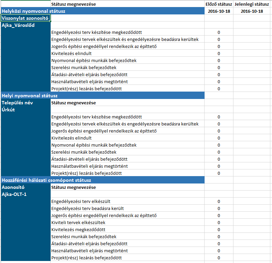Image resolution: width=272 pixels, height=263 pixels.
Task: Click the 'Engedélyezési terv beadásra került' row
Action: tap(127, 208)
